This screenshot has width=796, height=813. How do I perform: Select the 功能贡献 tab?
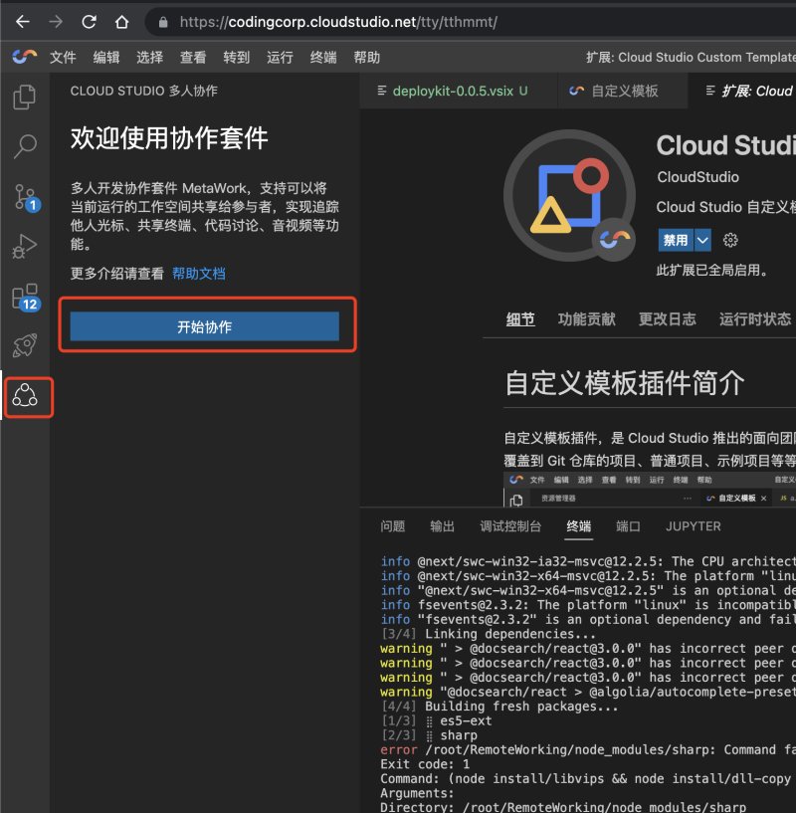[586, 318]
